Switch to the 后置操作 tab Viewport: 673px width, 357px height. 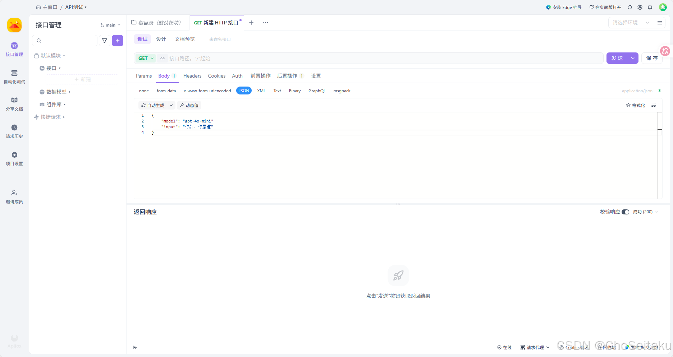click(x=290, y=76)
